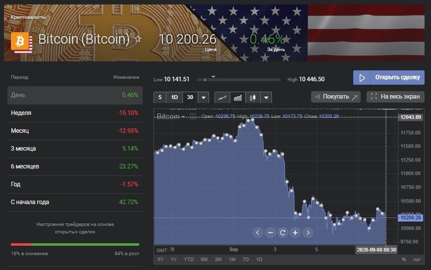Image resolution: width=431 pixels, height=270 pixels.
Task: Click the Bitcoin logo icon
Action: (x=21, y=43)
